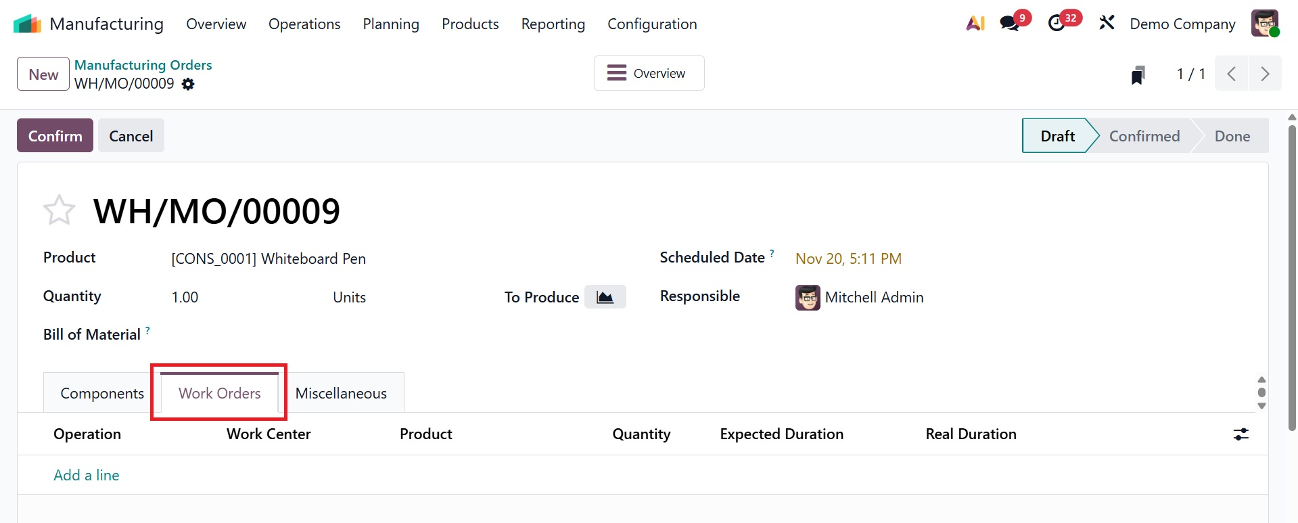Go to next record arrow
Image resolution: width=1298 pixels, height=523 pixels.
click(1264, 74)
